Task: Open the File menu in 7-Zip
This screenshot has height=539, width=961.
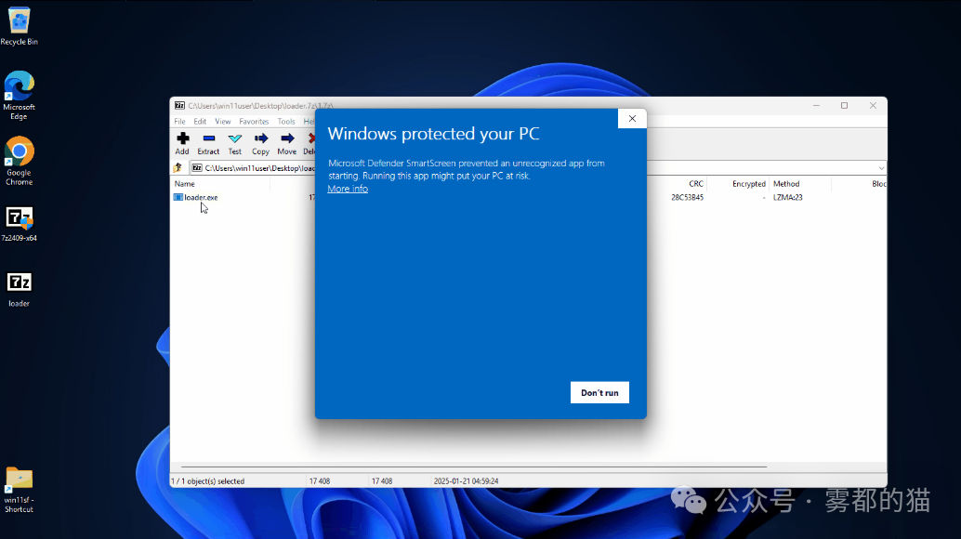Action: [x=179, y=121]
